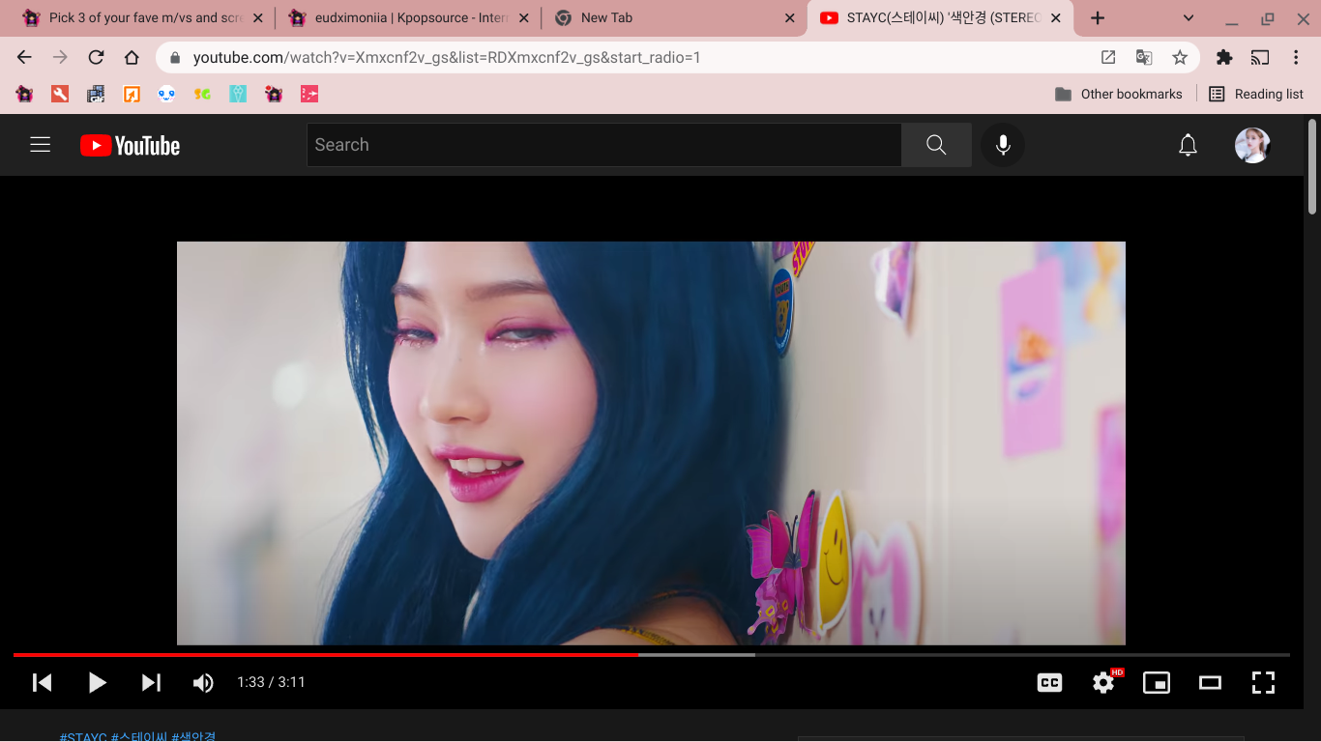Screen dimensions: 1321x742
Task: Open browser home page button
Action: pos(132,57)
